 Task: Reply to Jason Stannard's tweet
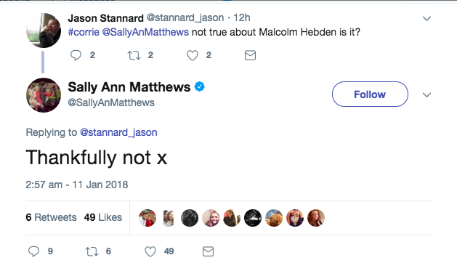(76, 55)
